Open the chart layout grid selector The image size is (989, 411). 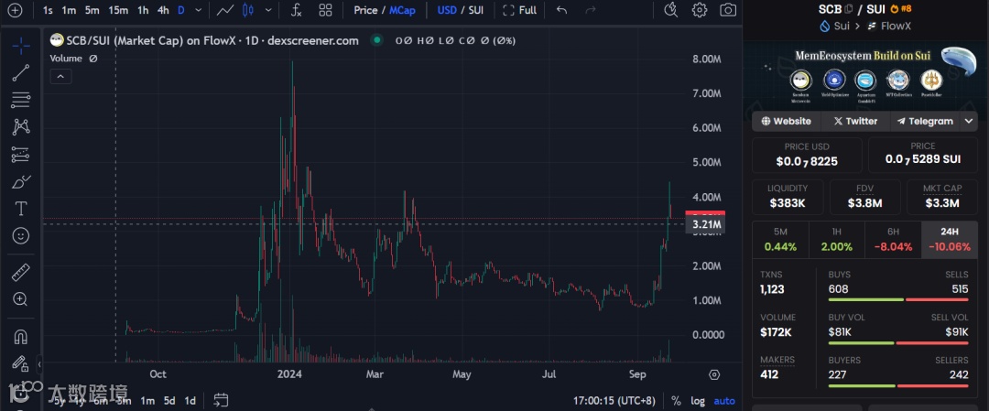click(325, 10)
